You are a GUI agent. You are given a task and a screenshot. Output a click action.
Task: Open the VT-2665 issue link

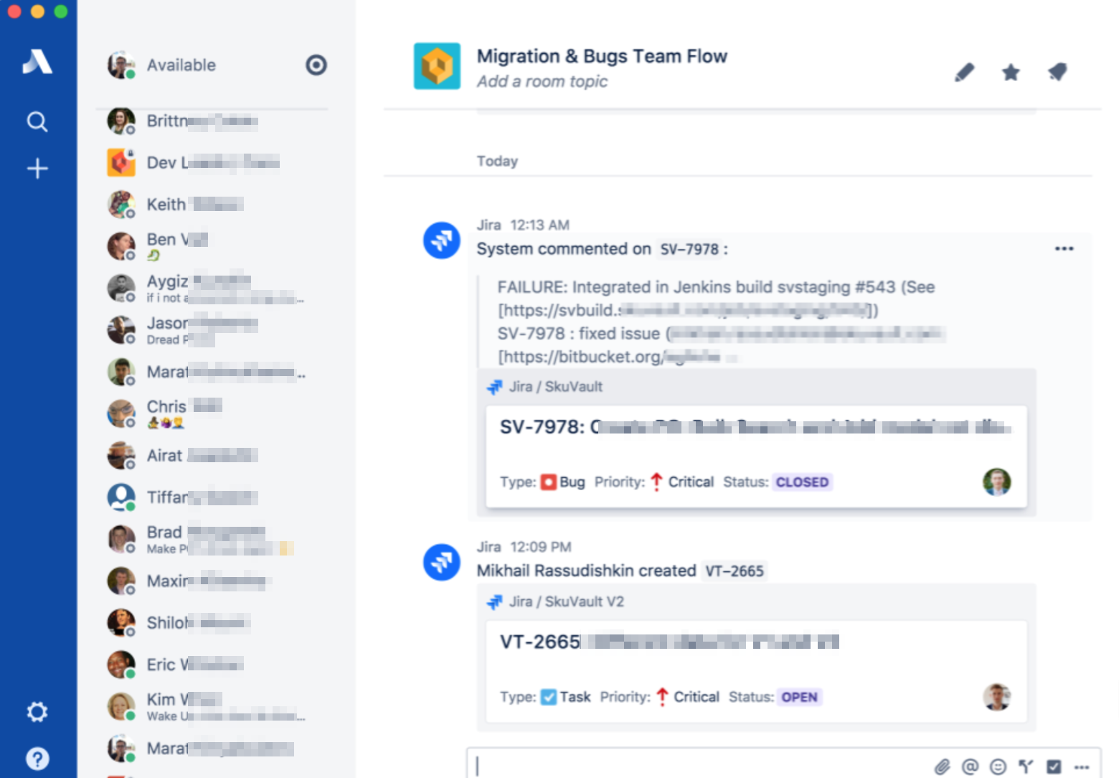tap(735, 571)
